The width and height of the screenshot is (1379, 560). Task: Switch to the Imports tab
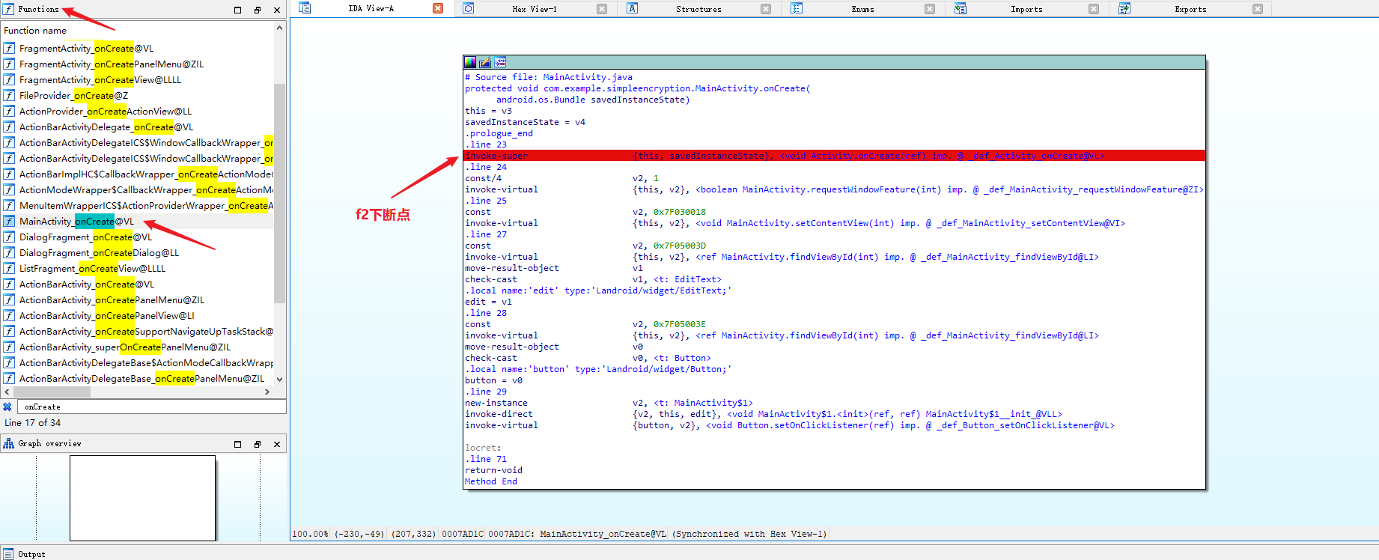pyautogui.click(x=1026, y=9)
